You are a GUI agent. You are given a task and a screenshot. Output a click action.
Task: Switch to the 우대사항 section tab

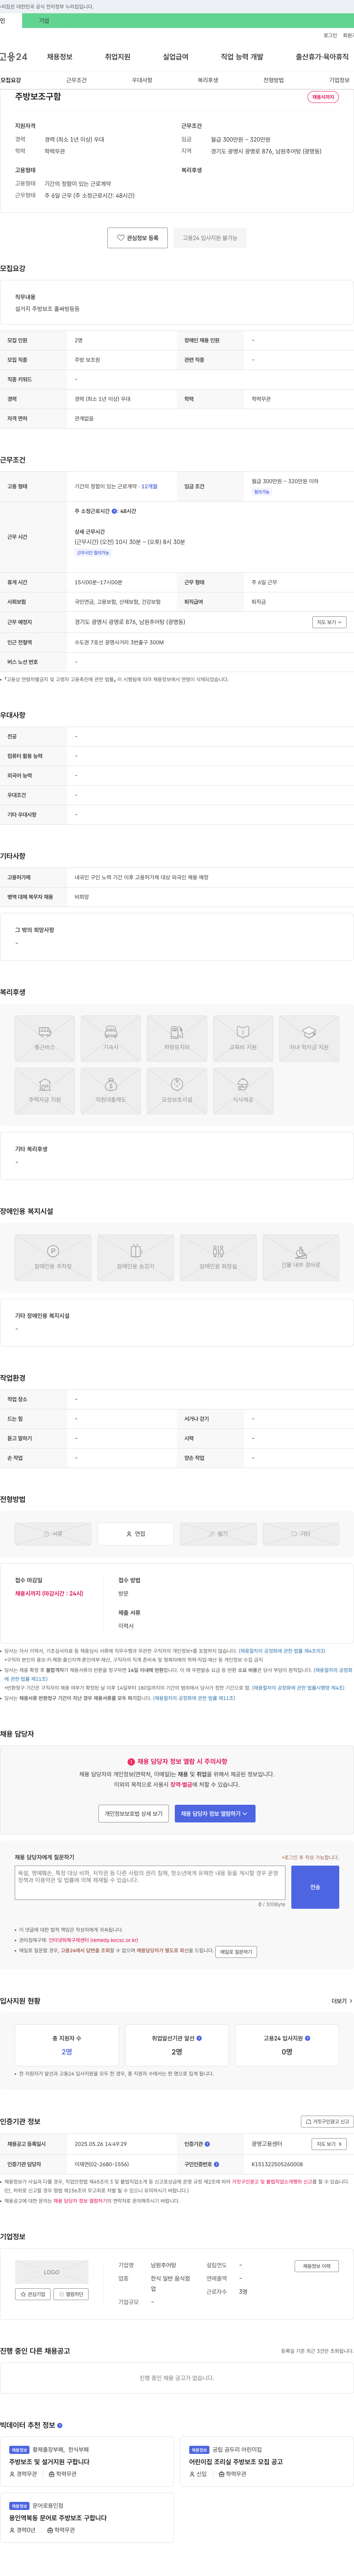142,80
